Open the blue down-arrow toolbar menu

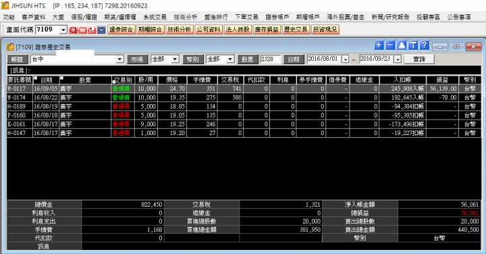click(101, 30)
